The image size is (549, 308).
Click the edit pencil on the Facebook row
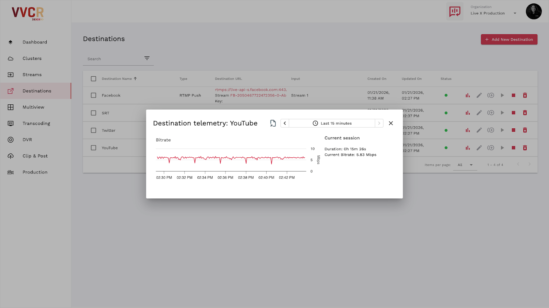[479, 95]
